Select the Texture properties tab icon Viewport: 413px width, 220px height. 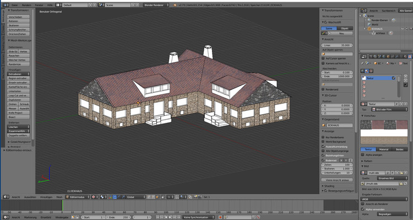(x=410, y=57)
